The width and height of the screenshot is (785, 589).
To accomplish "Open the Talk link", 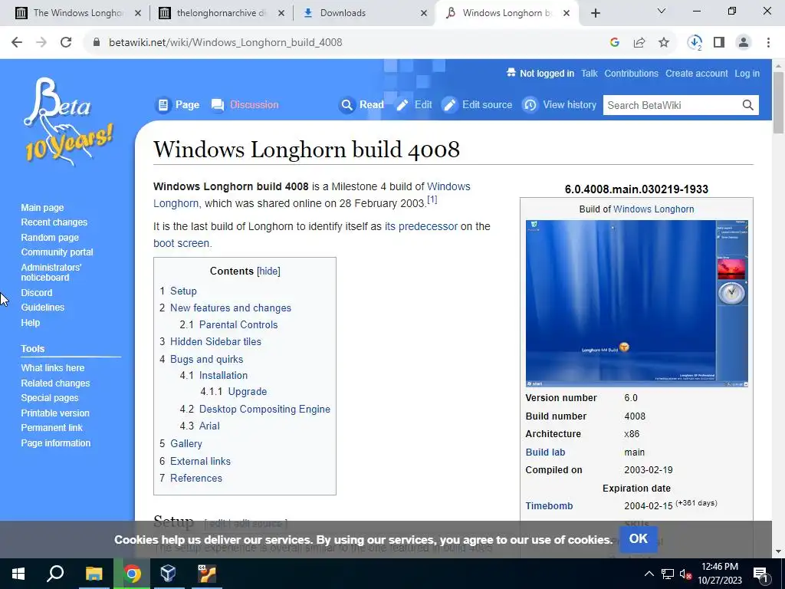I will click(x=590, y=73).
